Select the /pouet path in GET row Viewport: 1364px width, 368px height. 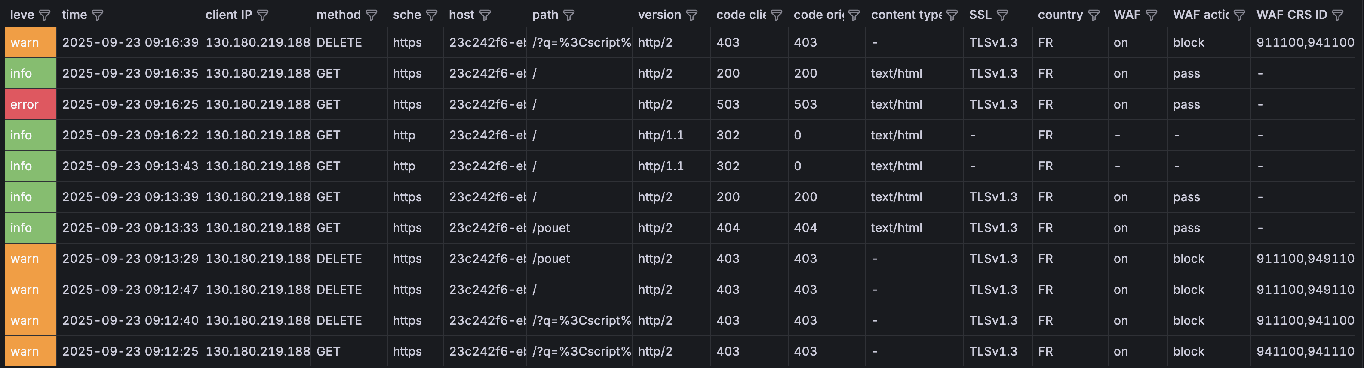tap(551, 228)
